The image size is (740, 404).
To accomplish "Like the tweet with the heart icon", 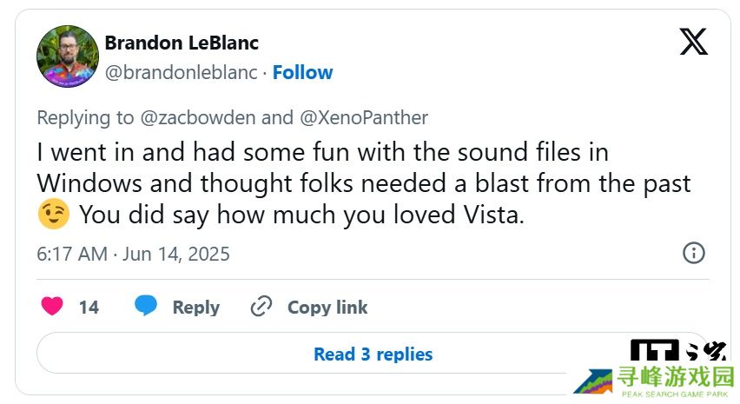I will 52,307.
